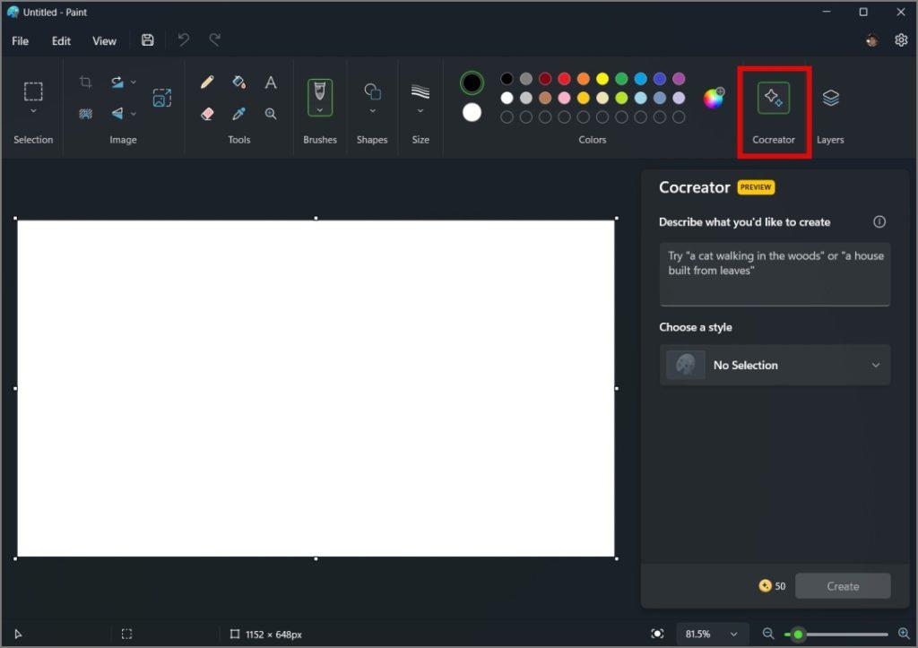Screen dimensions: 918x648
Task: Click the zoom slider handle
Action: (x=797, y=634)
